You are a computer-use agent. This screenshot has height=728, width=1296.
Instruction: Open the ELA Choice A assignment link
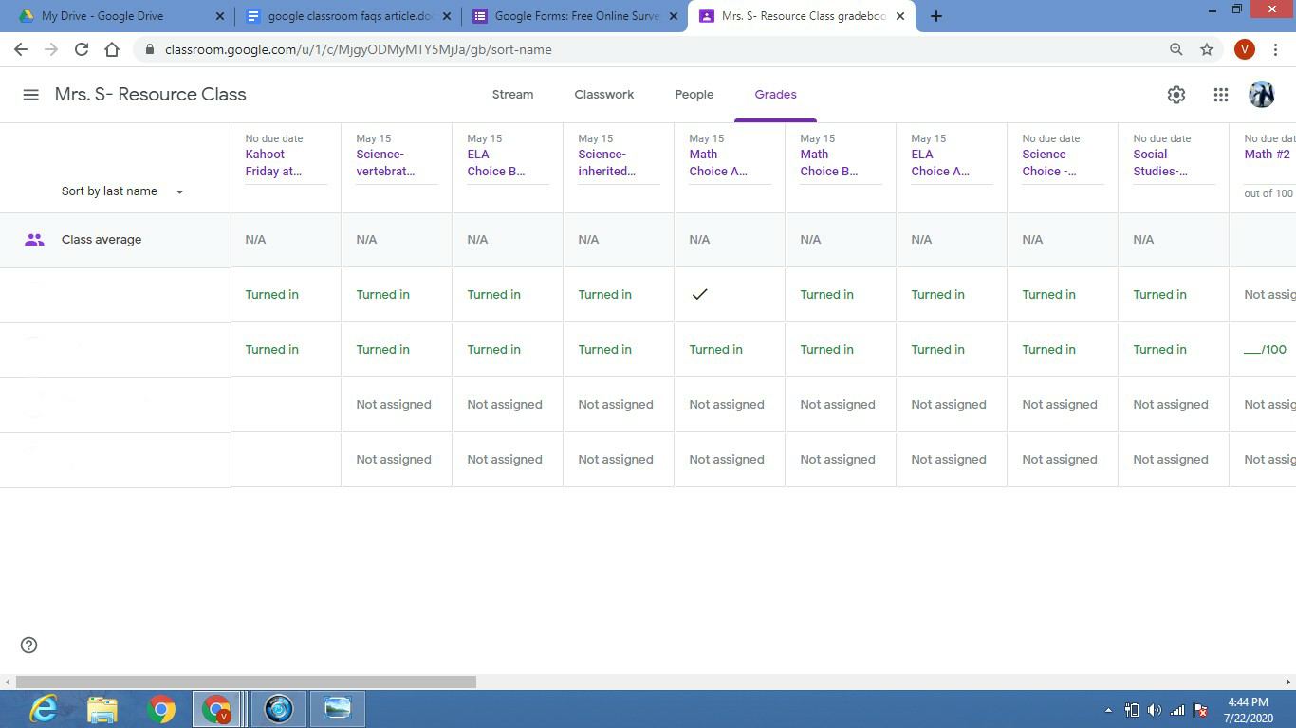[x=940, y=163]
